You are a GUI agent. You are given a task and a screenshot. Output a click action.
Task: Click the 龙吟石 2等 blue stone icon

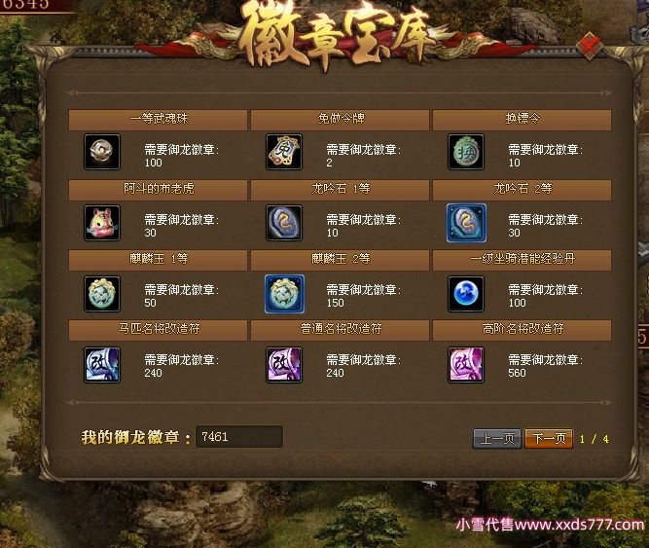[466, 223]
